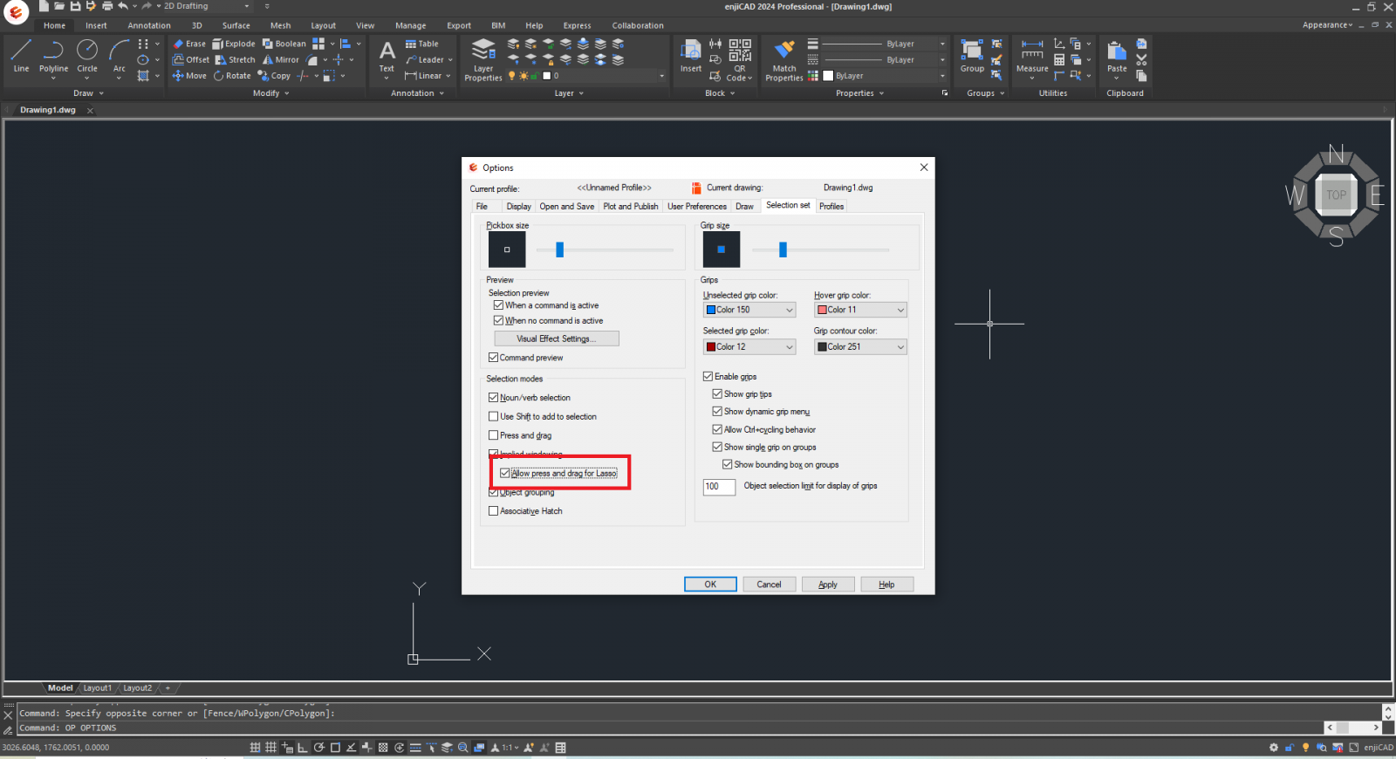
Task: Open Layer Properties
Action: [483, 59]
